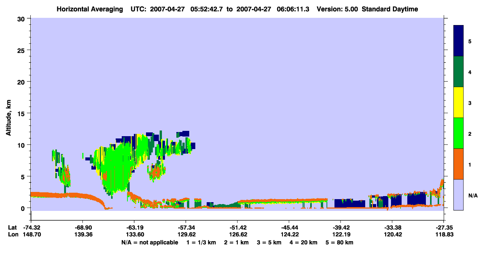Click the latitude value -51.42
Screen dimensions: 493x253
click(x=237, y=228)
